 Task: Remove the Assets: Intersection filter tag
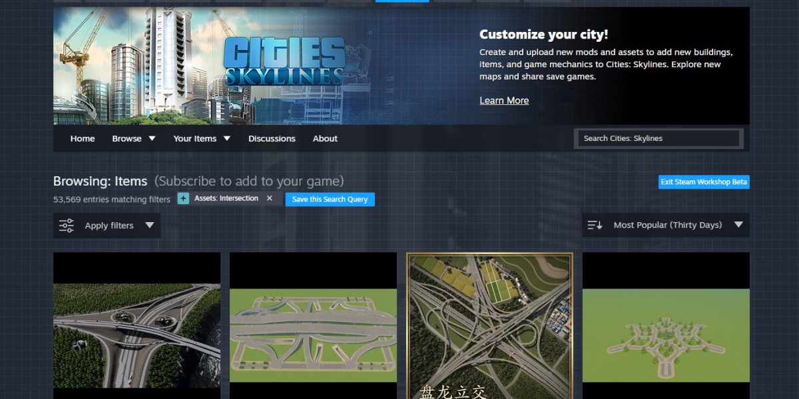[x=270, y=198]
